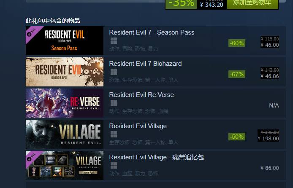Viewport: 293px width, 188px height.
Task: Click Windows icon under Resident Evil Re:Verse
Action: [x=114, y=103]
